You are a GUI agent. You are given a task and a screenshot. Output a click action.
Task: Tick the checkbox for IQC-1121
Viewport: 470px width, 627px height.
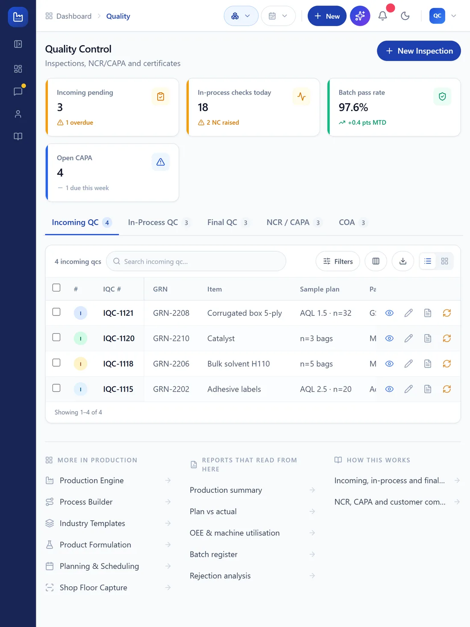[56, 312]
